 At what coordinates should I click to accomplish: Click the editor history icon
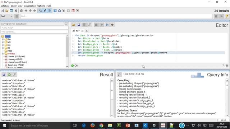point(84,25)
